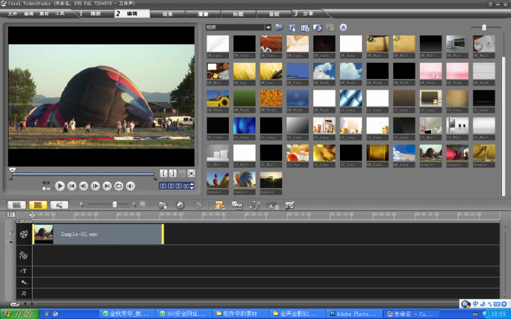Image resolution: width=511 pixels, height=319 pixels.
Task: Click the System Volume speaker icon
Action: tap(130, 187)
